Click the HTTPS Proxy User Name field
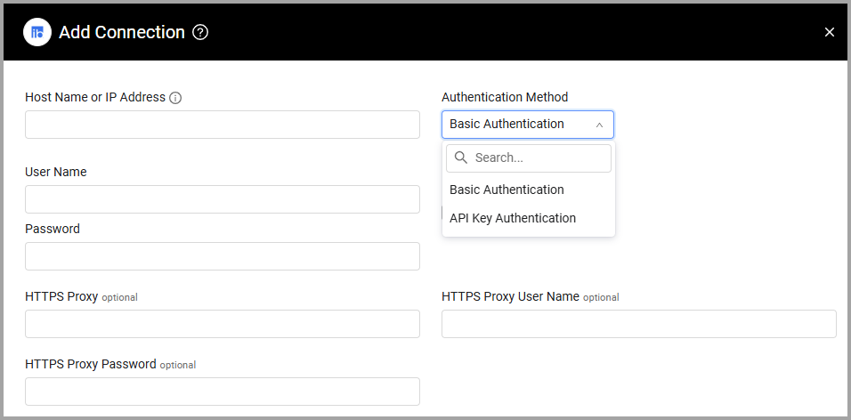 (638, 324)
